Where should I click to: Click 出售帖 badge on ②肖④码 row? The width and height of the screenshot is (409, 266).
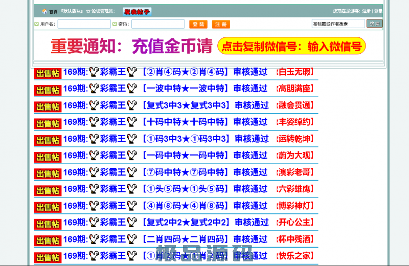(48, 73)
